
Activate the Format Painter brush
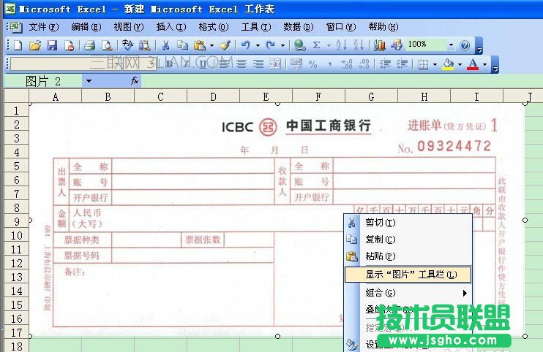point(225,45)
